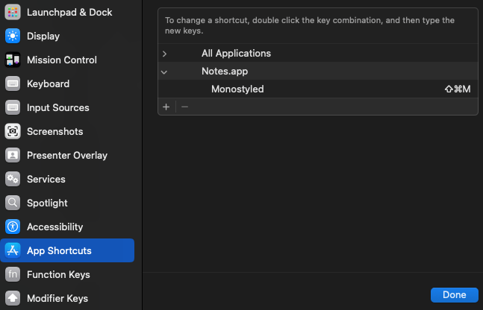Add a new shortcut with plus button
The height and width of the screenshot is (310, 483).
coord(166,107)
